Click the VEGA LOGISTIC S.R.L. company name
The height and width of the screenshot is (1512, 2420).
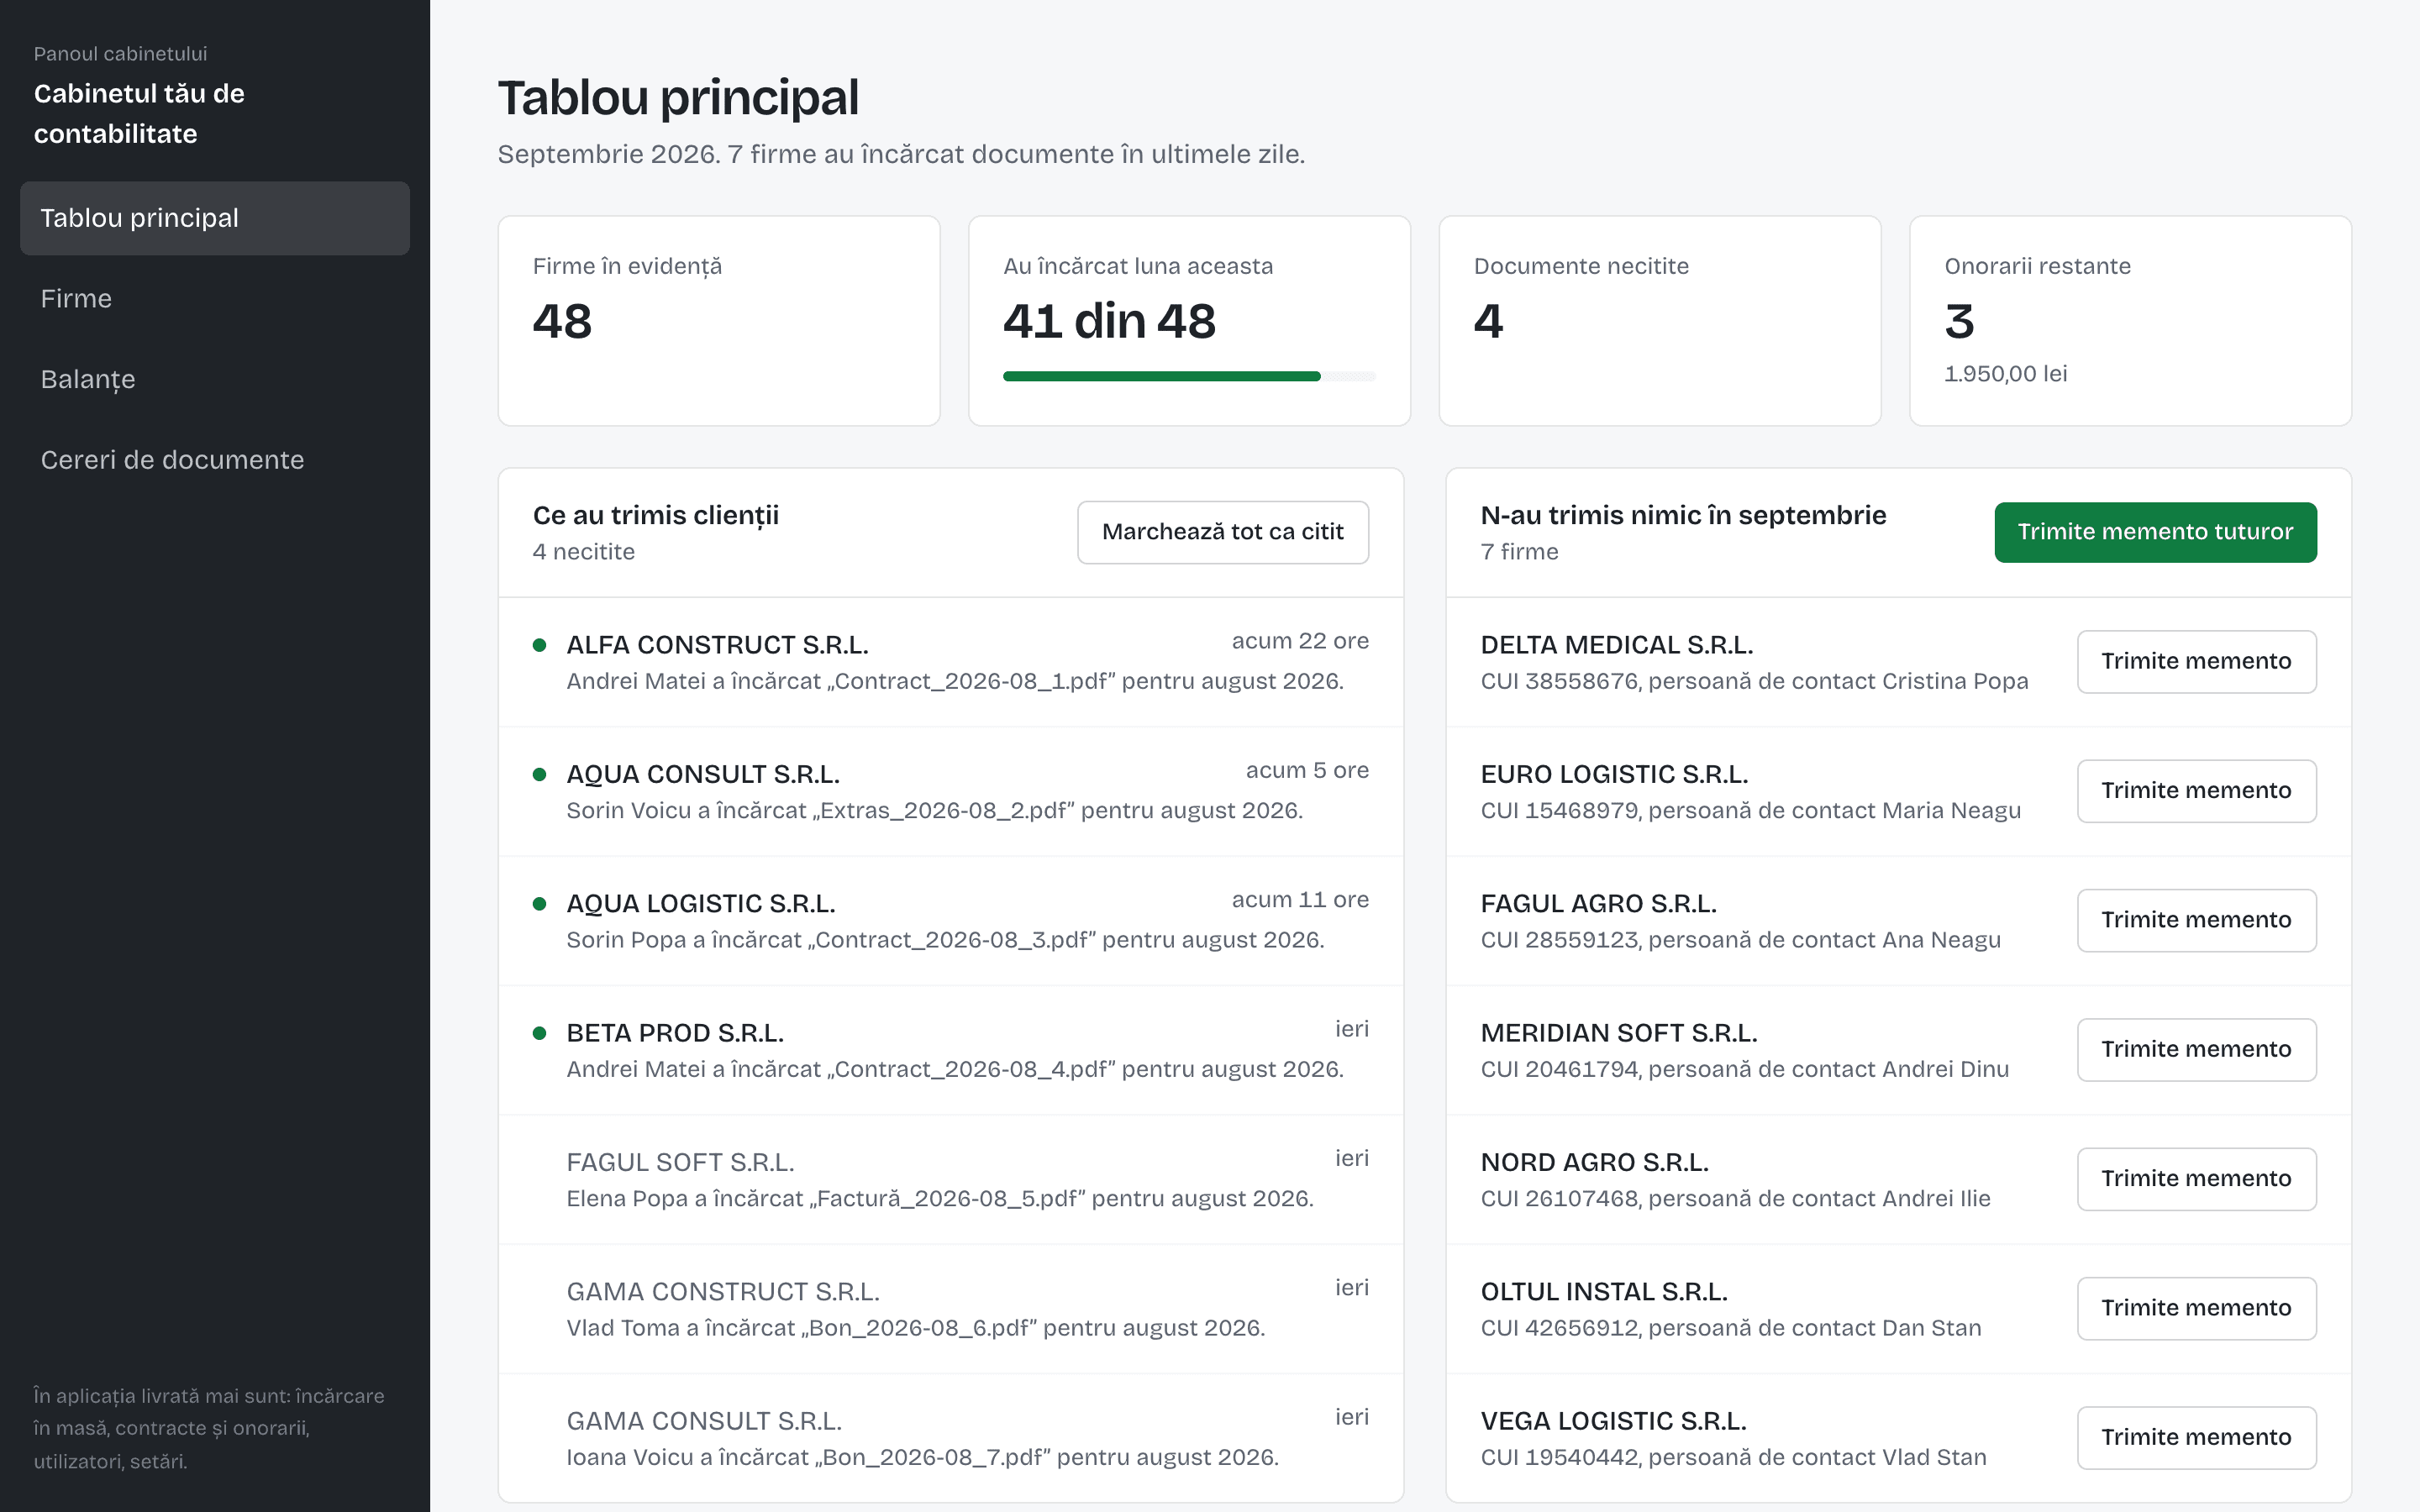coord(1613,1421)
